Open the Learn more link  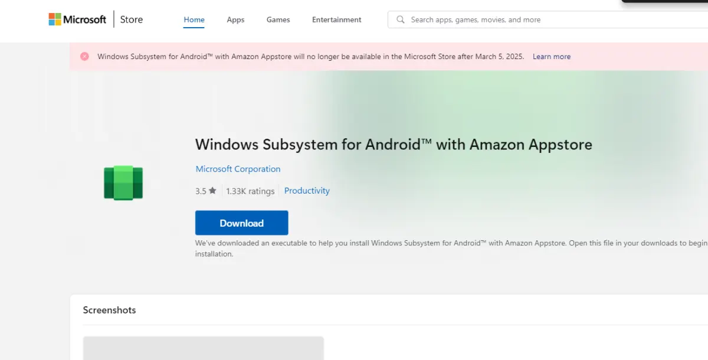552,57
